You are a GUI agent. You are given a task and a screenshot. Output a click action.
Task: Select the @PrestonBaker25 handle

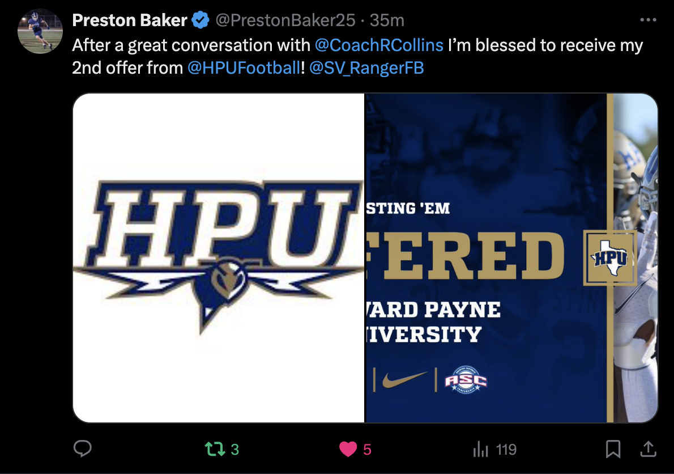click(x=285, y=20)
